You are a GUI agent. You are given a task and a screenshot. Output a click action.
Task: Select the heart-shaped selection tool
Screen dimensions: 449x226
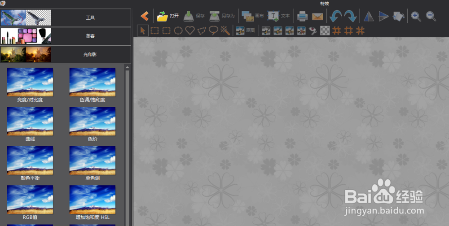click(190, 30)
